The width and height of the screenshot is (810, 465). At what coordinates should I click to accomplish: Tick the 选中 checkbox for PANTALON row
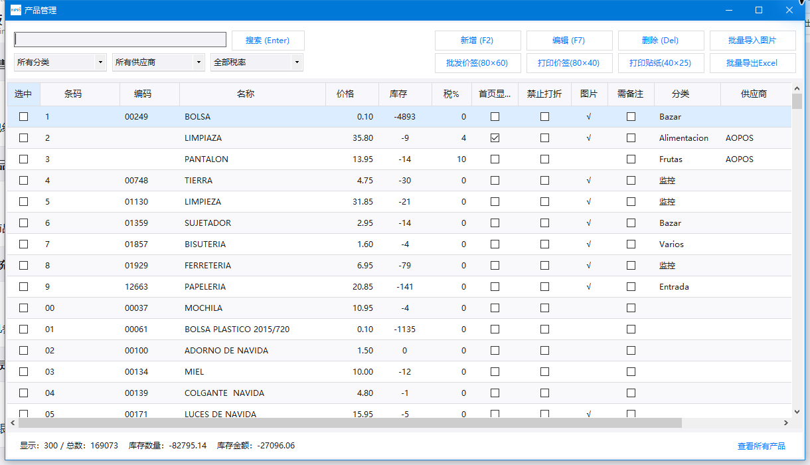23,159
